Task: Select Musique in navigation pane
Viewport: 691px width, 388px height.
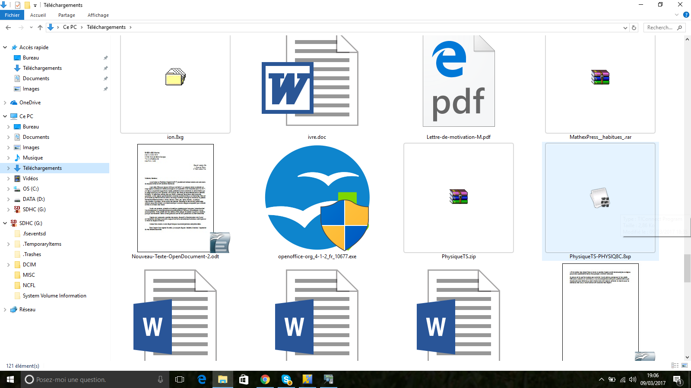Action: tap(33, 158)
